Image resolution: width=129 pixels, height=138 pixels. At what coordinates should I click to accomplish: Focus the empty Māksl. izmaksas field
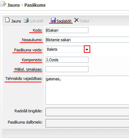click(x=67, y=69)
